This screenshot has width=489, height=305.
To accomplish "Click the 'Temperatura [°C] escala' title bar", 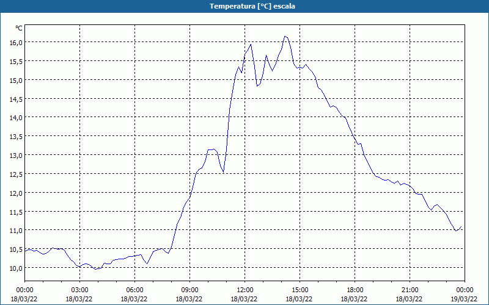I will (x=244, y=6).
